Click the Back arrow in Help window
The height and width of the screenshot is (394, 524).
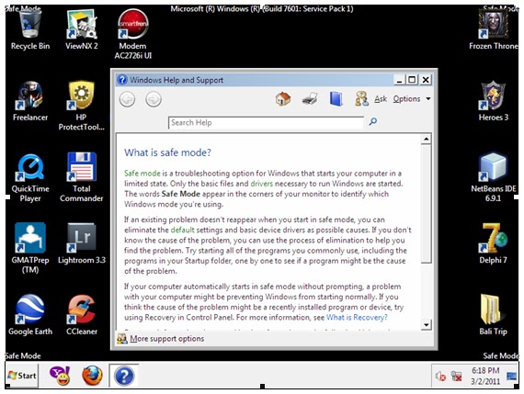pos(128,99)
